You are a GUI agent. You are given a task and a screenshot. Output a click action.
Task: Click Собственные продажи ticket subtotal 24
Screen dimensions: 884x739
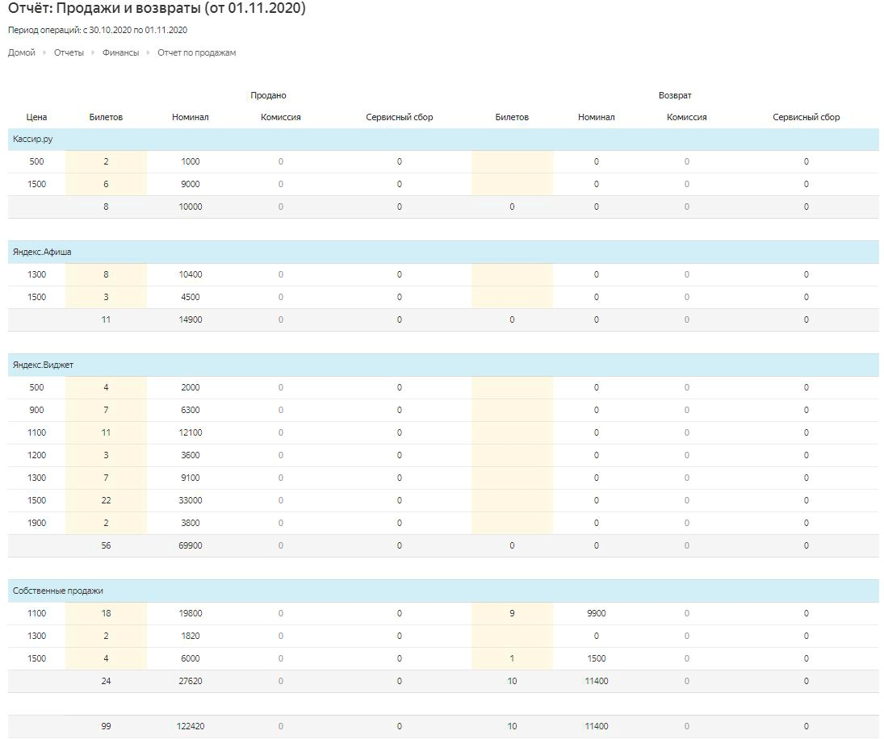point(106,681)
